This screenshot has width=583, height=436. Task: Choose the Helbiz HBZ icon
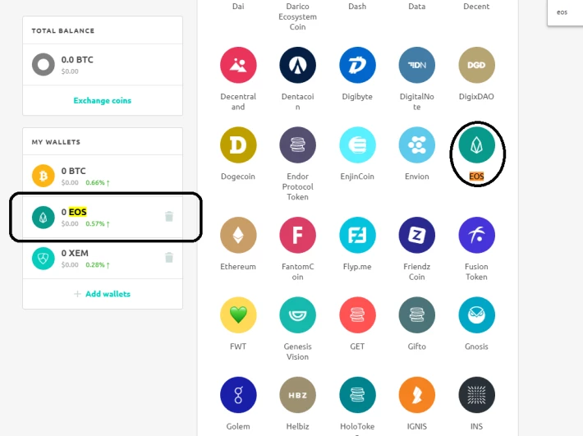pyautogui.click(x=297, y=395)
